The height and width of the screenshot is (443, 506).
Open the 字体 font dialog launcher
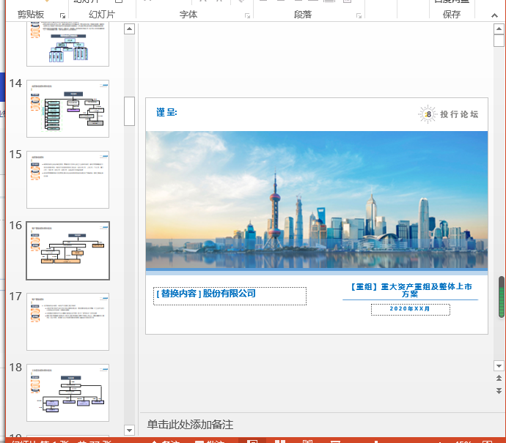(x=248, y=16)
